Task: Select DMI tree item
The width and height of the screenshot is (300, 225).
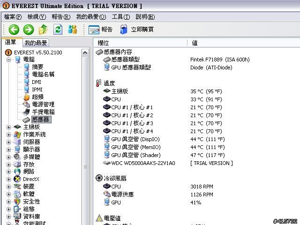Action: click(x=37, y=82)
